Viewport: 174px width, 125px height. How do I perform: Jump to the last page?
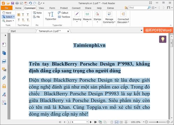pyautogui.click(x=95, y=122)
